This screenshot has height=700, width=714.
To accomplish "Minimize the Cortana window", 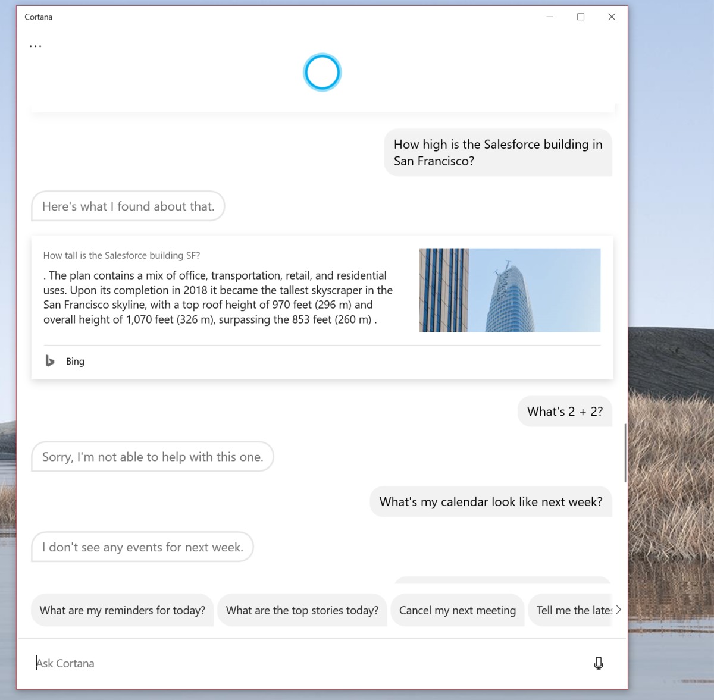I will [x=550, y=17].
